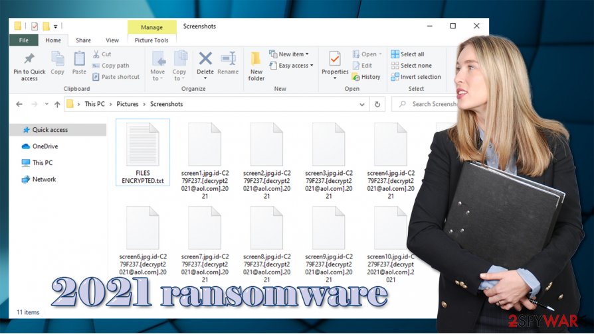The height and width of the screenshot is (334, 594).
Task: Open the File menu tab
Action: (x=23, y=40)
